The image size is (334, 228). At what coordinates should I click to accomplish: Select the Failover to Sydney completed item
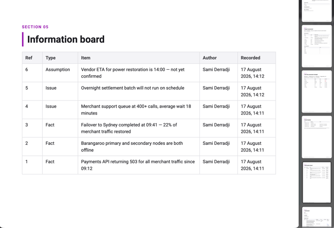[129, 128]
